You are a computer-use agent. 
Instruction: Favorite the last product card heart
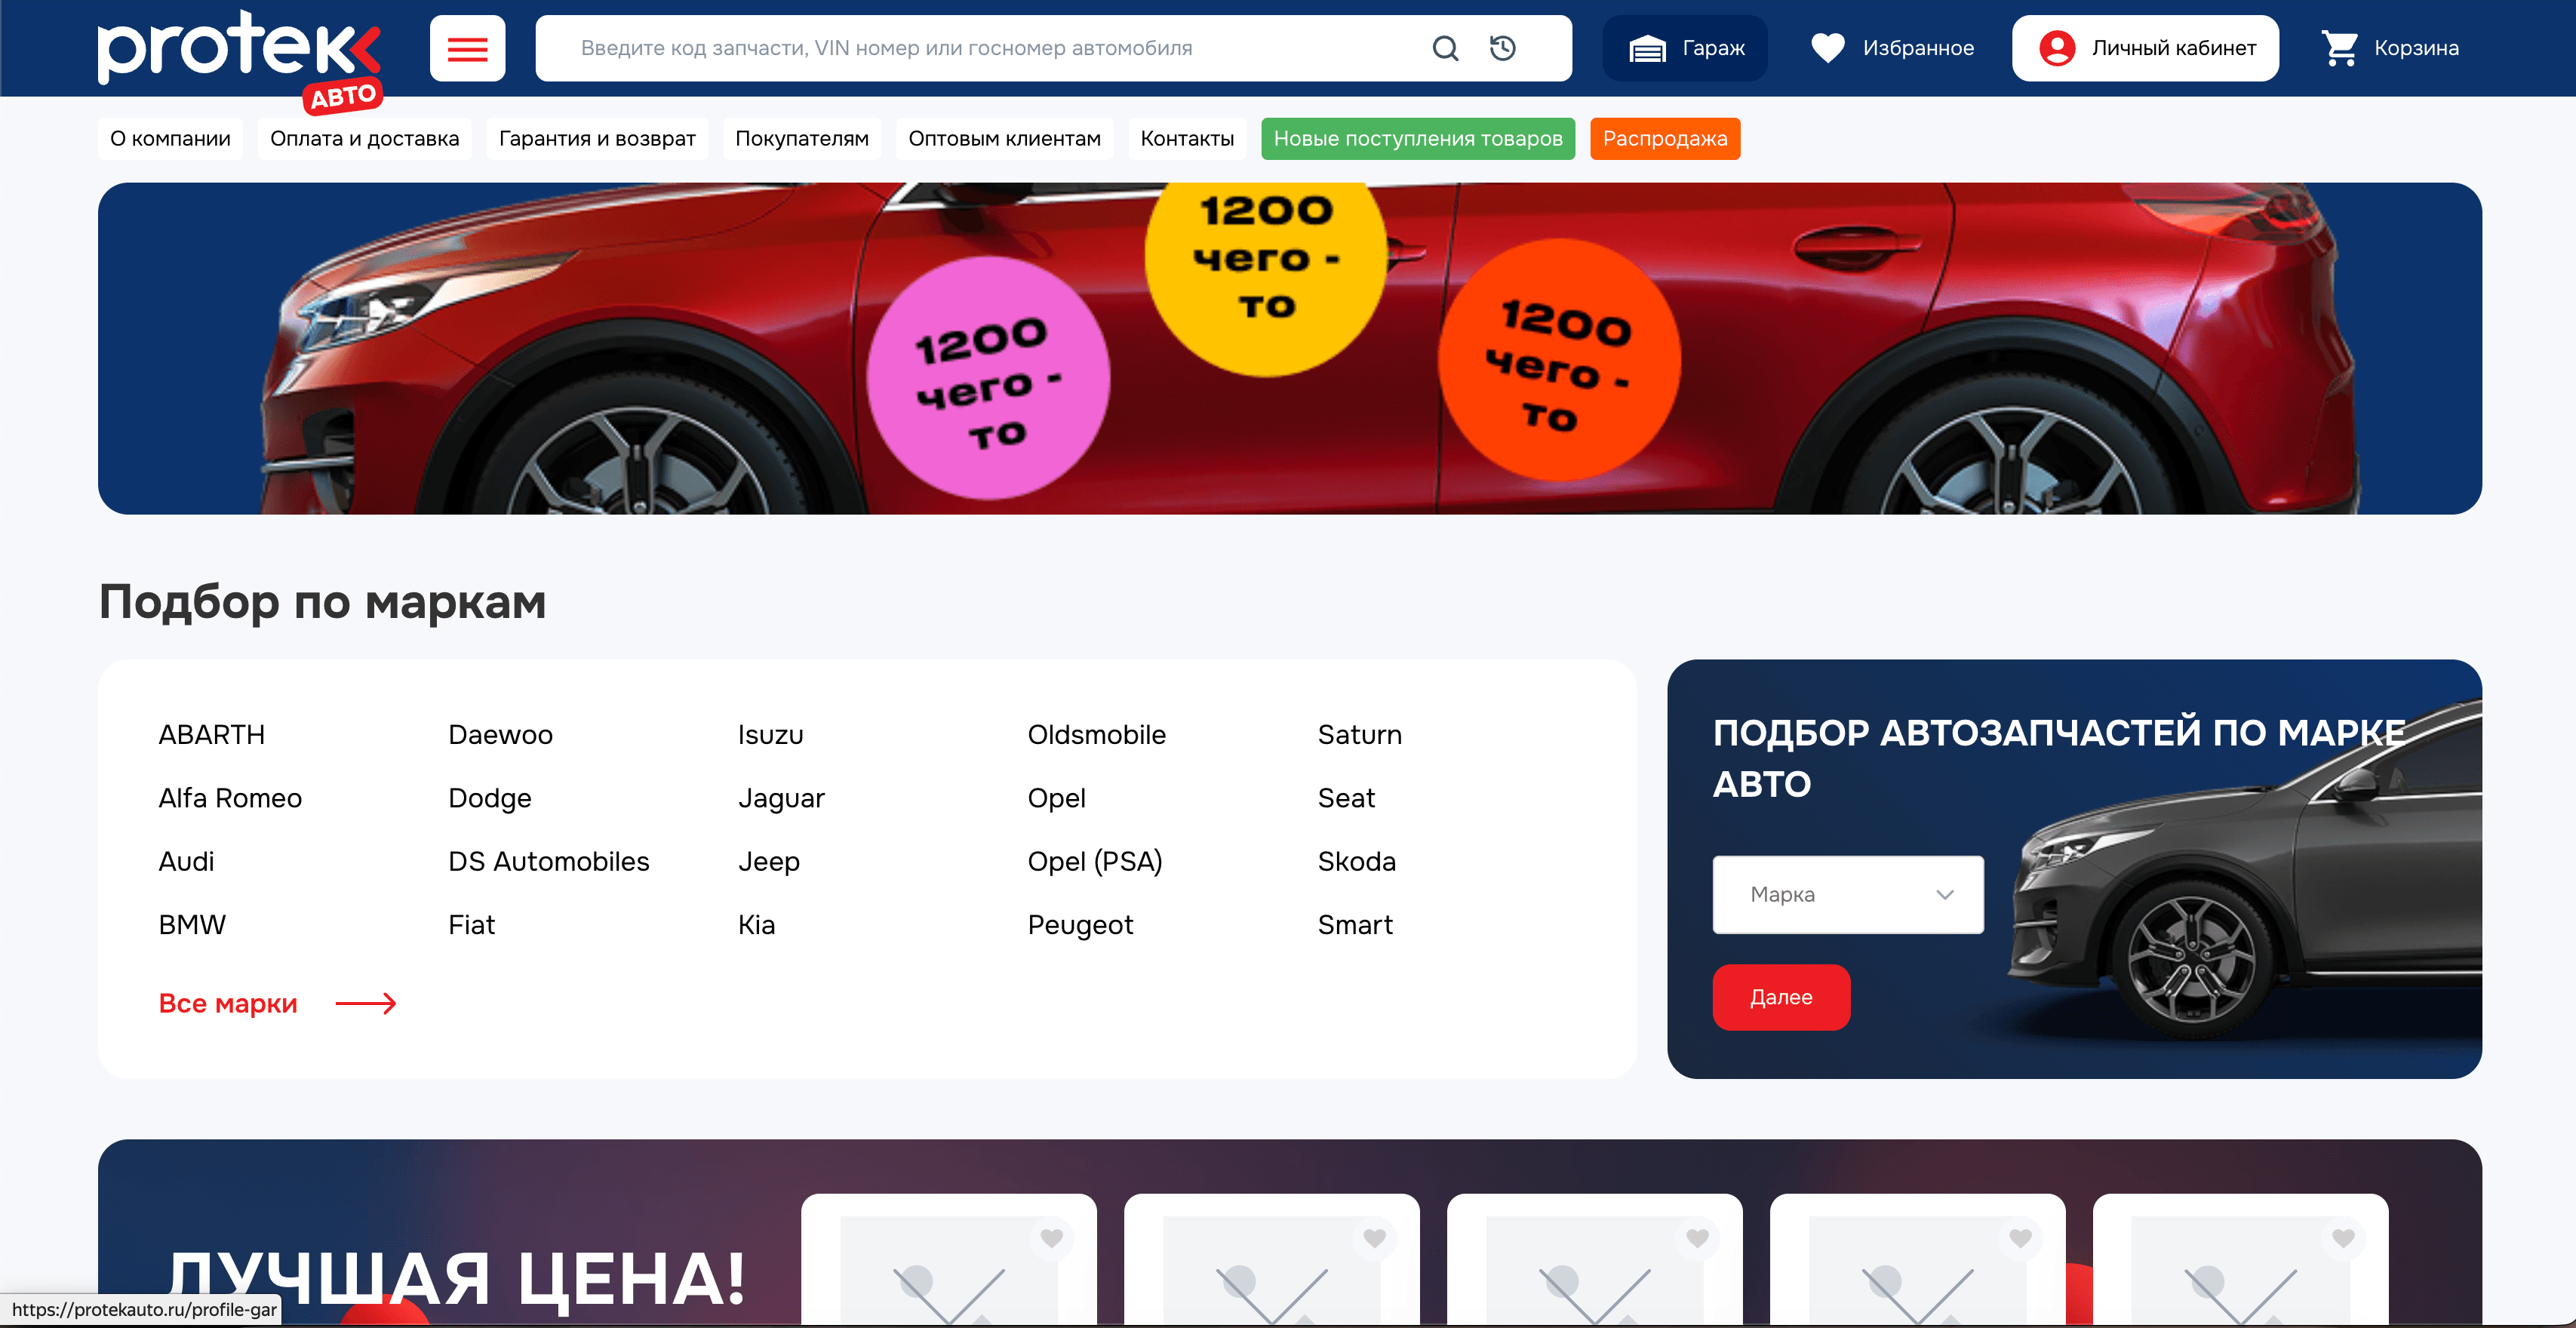2343,1238
